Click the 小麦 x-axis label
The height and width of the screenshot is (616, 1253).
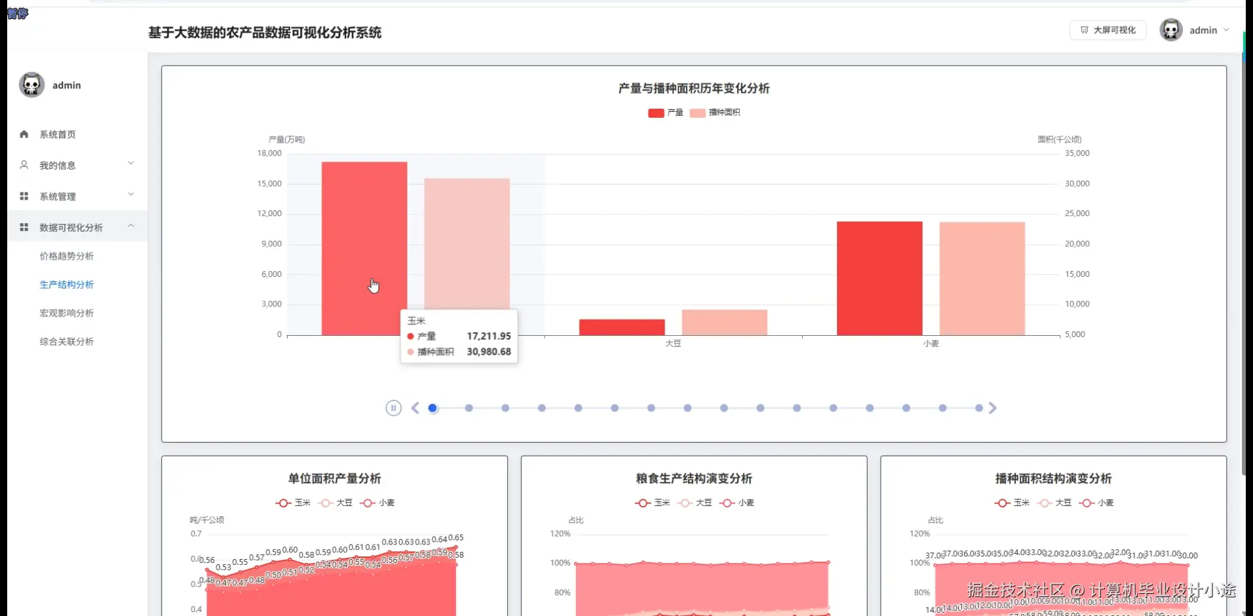[x=931, y=344]
